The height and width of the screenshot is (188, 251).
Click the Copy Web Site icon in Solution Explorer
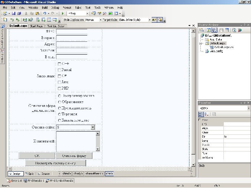(x=235, y=30)
